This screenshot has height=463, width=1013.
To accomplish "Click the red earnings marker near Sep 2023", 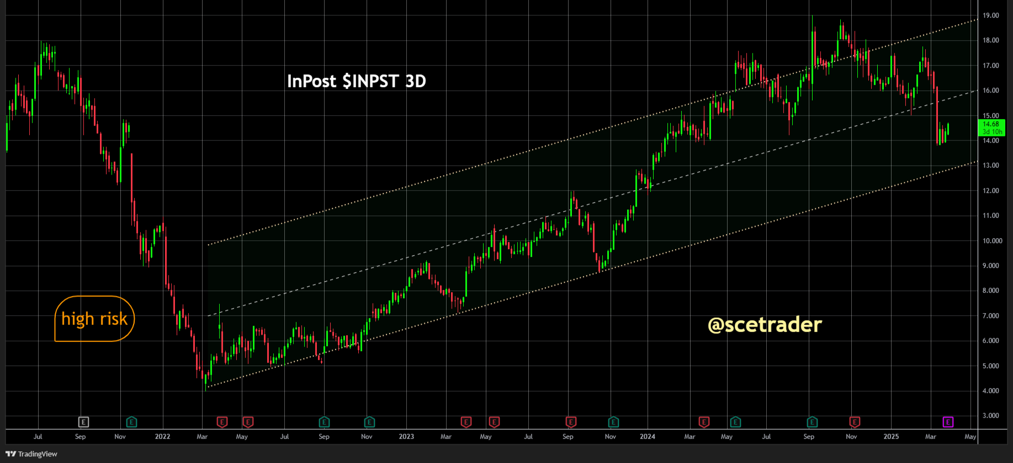I will pos(571,422).
